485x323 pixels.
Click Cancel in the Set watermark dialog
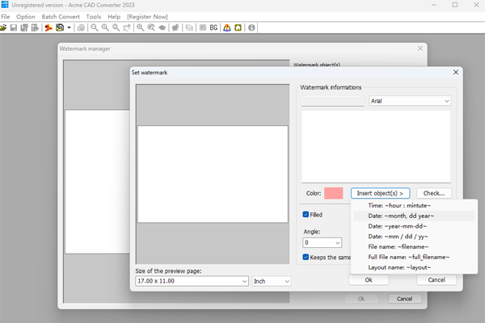pos(436,280)
